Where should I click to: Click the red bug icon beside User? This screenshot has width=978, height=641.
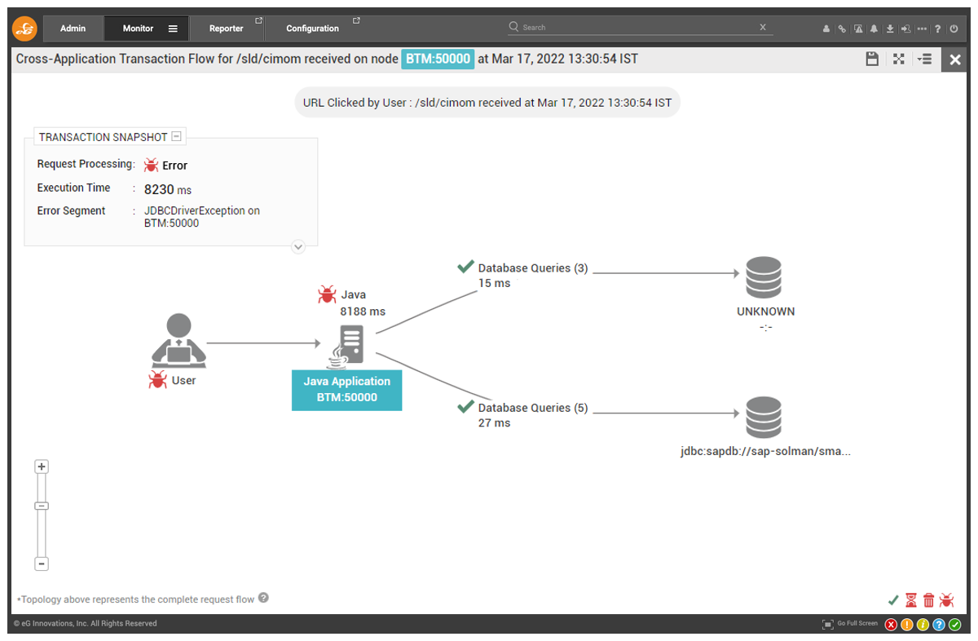point(157,379)
